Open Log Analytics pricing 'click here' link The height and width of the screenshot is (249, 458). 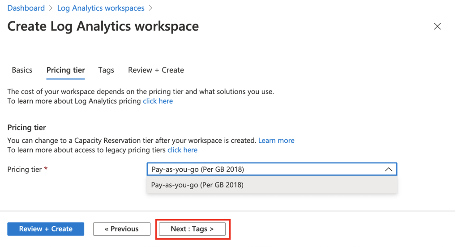click(158, 101)
